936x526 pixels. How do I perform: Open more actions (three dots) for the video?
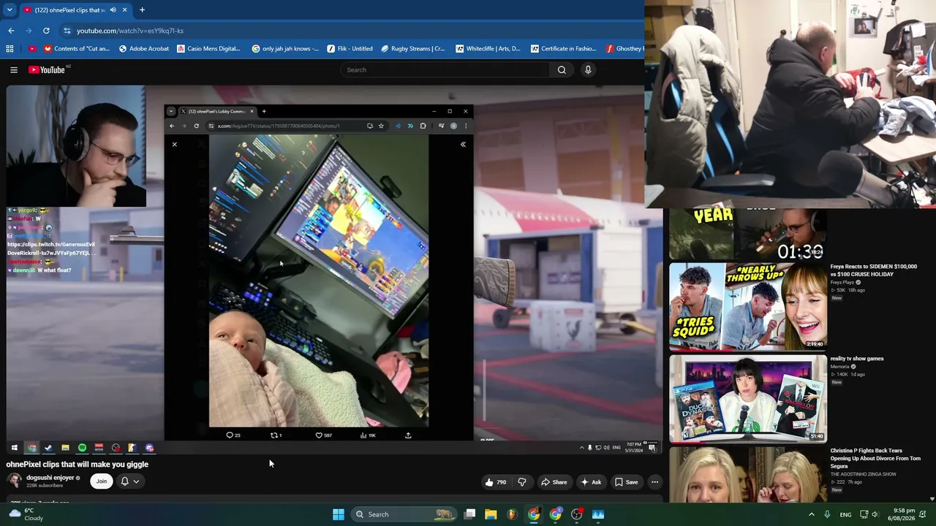tap(655, 482)
